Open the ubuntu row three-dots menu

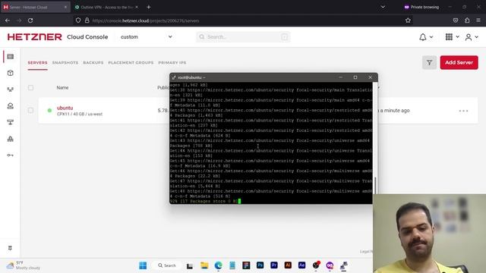463,111
